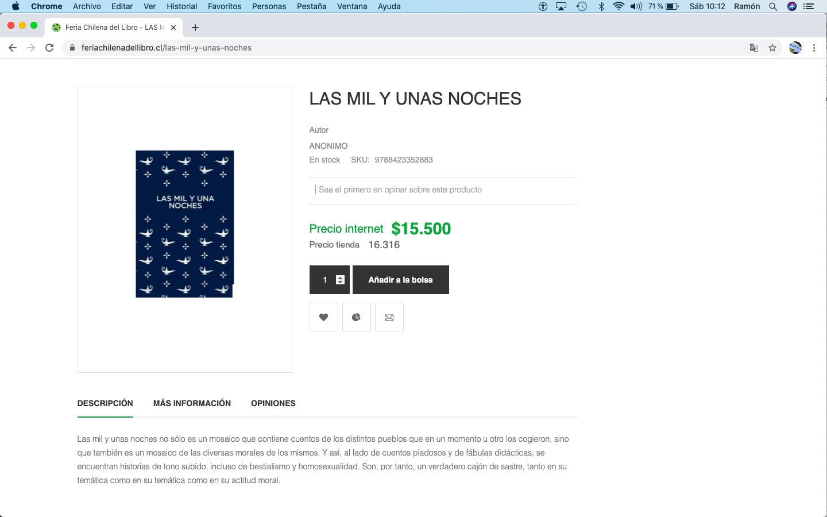The image size is (827, 517).
Task: Go back using the browser back arrow
Action: click(13, 48)
